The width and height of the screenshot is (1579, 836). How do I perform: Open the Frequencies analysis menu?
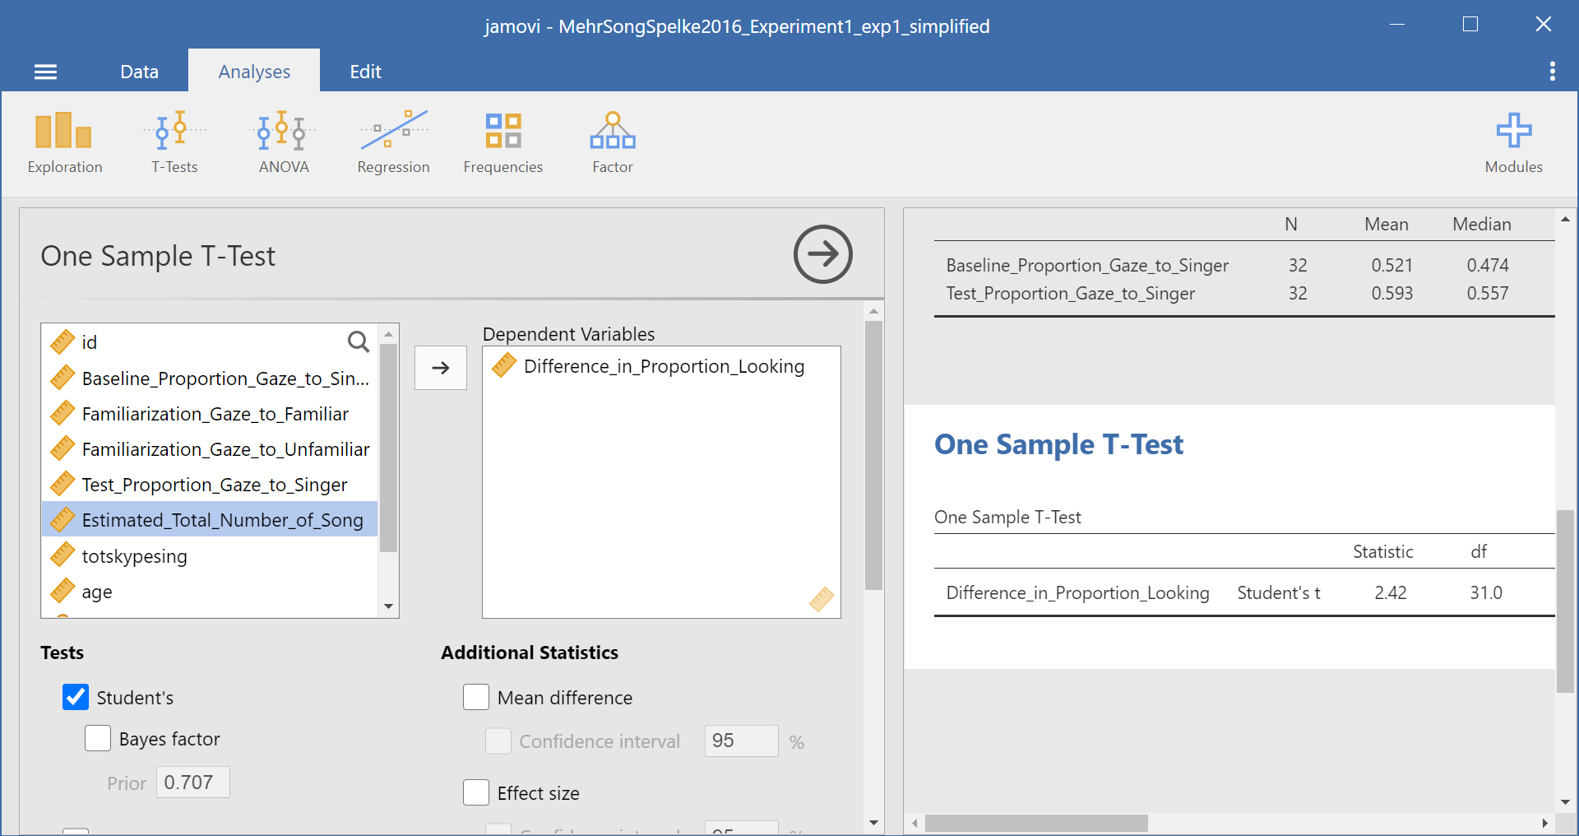point(502,143)
